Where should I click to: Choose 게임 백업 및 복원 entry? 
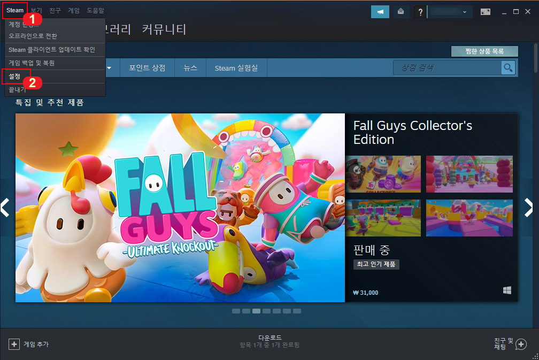[55, 63]
